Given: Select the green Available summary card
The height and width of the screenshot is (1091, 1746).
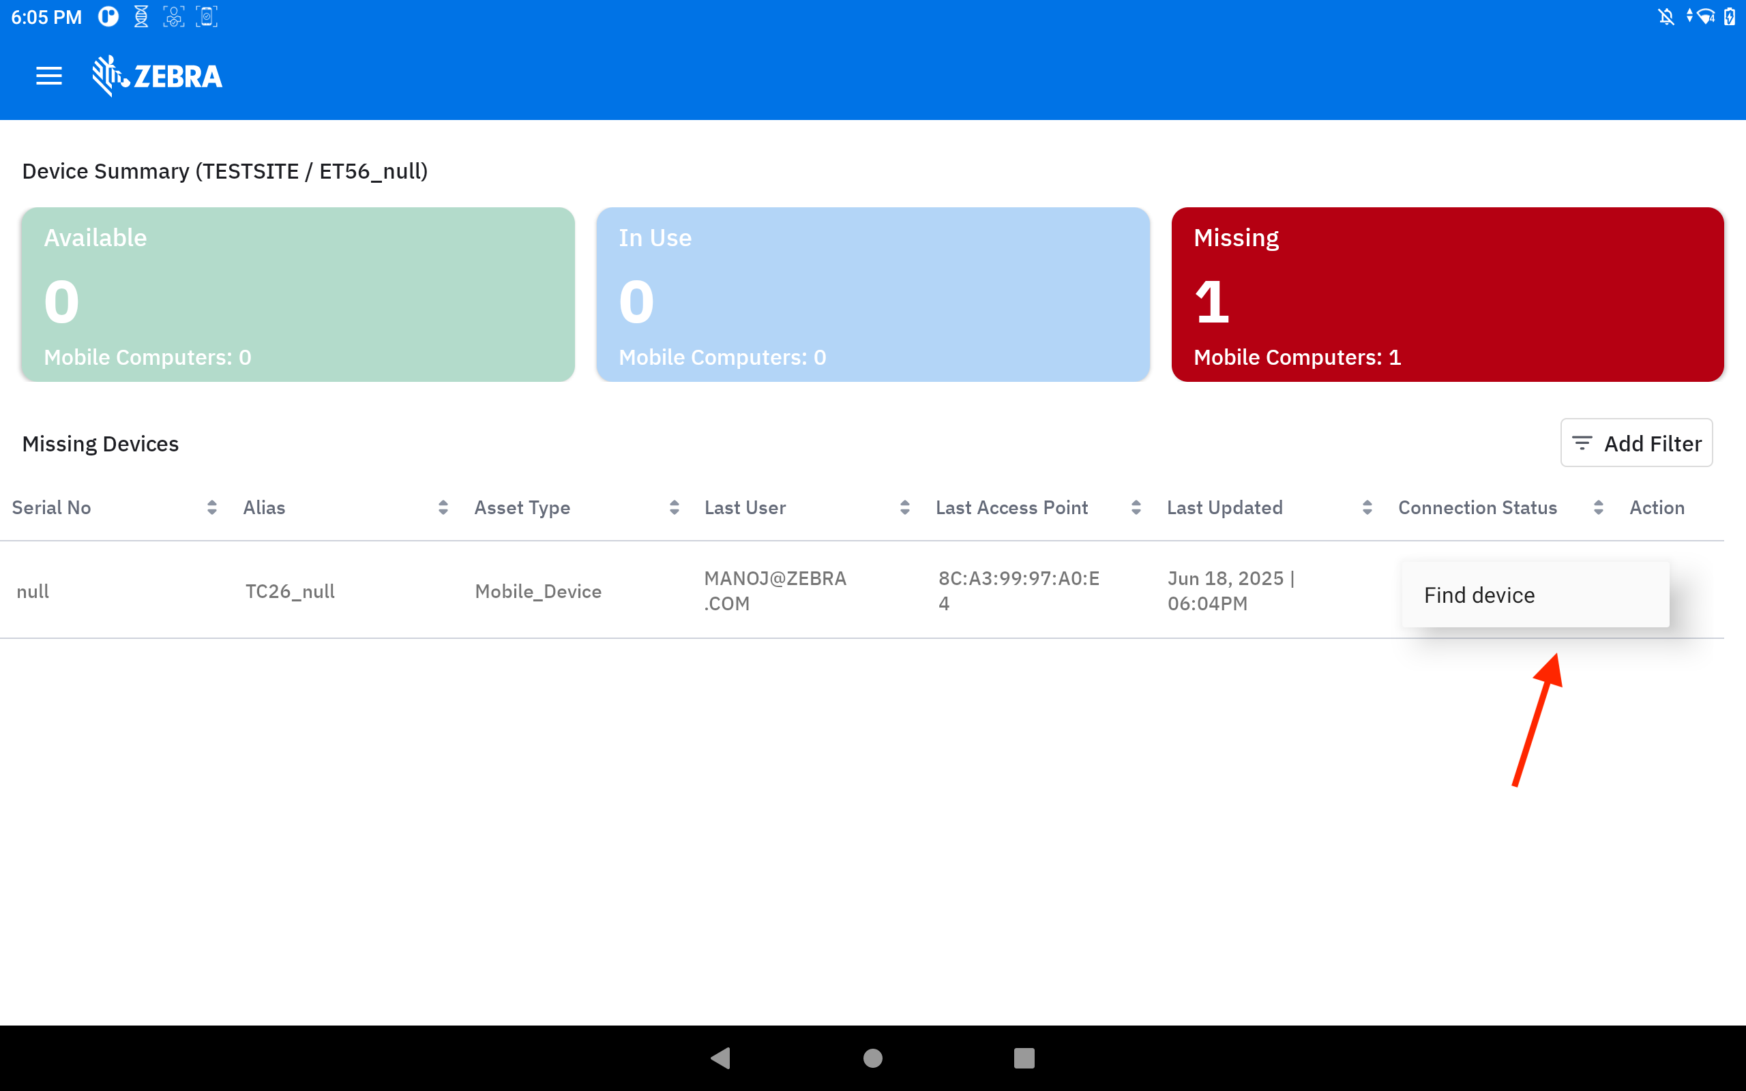Looking at the screenshot, I should click(x=297, y=295).
